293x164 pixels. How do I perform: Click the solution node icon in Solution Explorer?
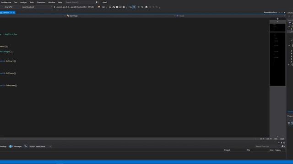point(290,23)
